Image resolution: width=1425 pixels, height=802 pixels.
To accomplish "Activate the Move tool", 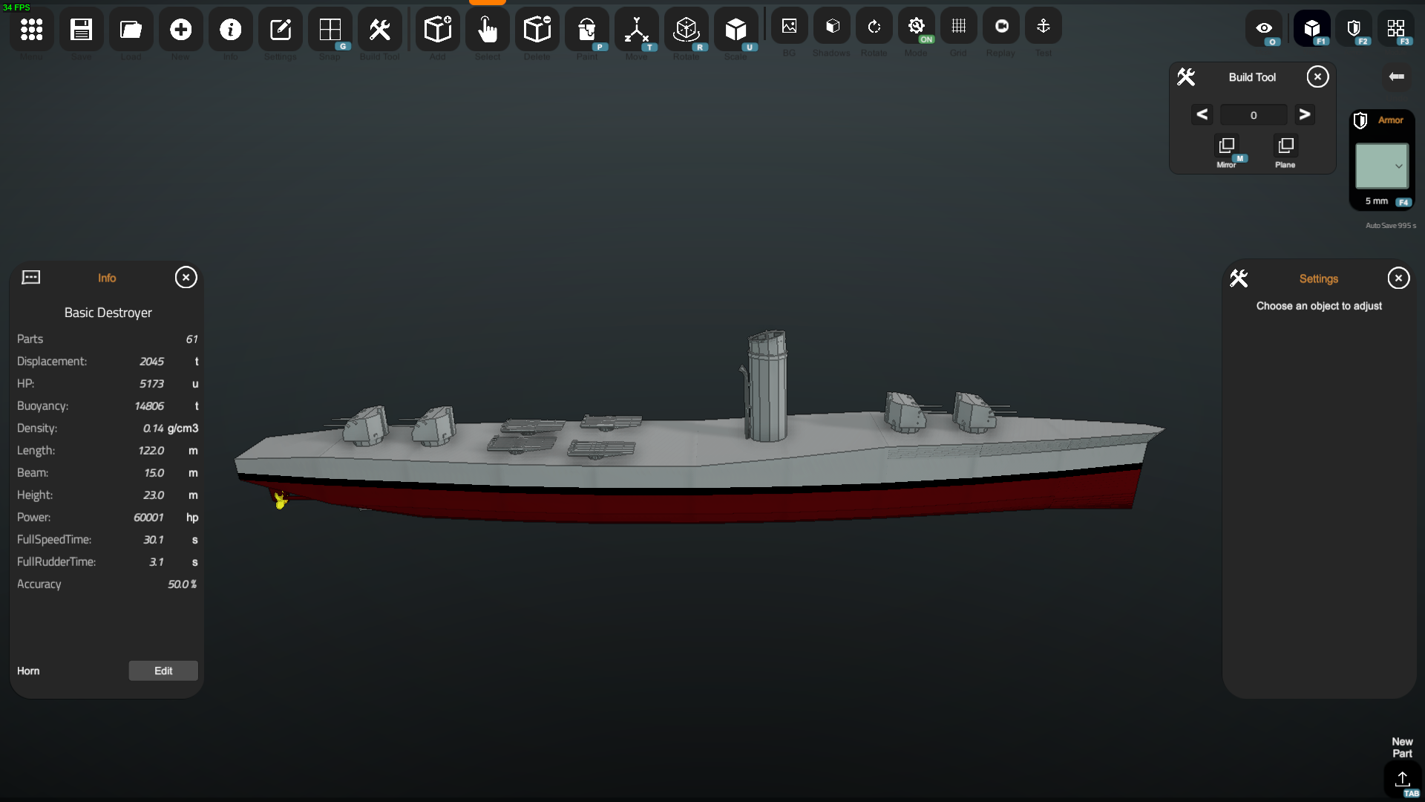I will (636, 30).
